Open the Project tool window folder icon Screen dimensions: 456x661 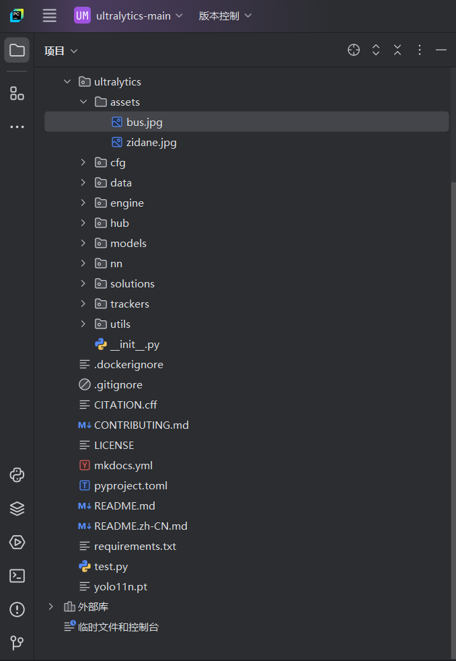[x=17, y=50]
